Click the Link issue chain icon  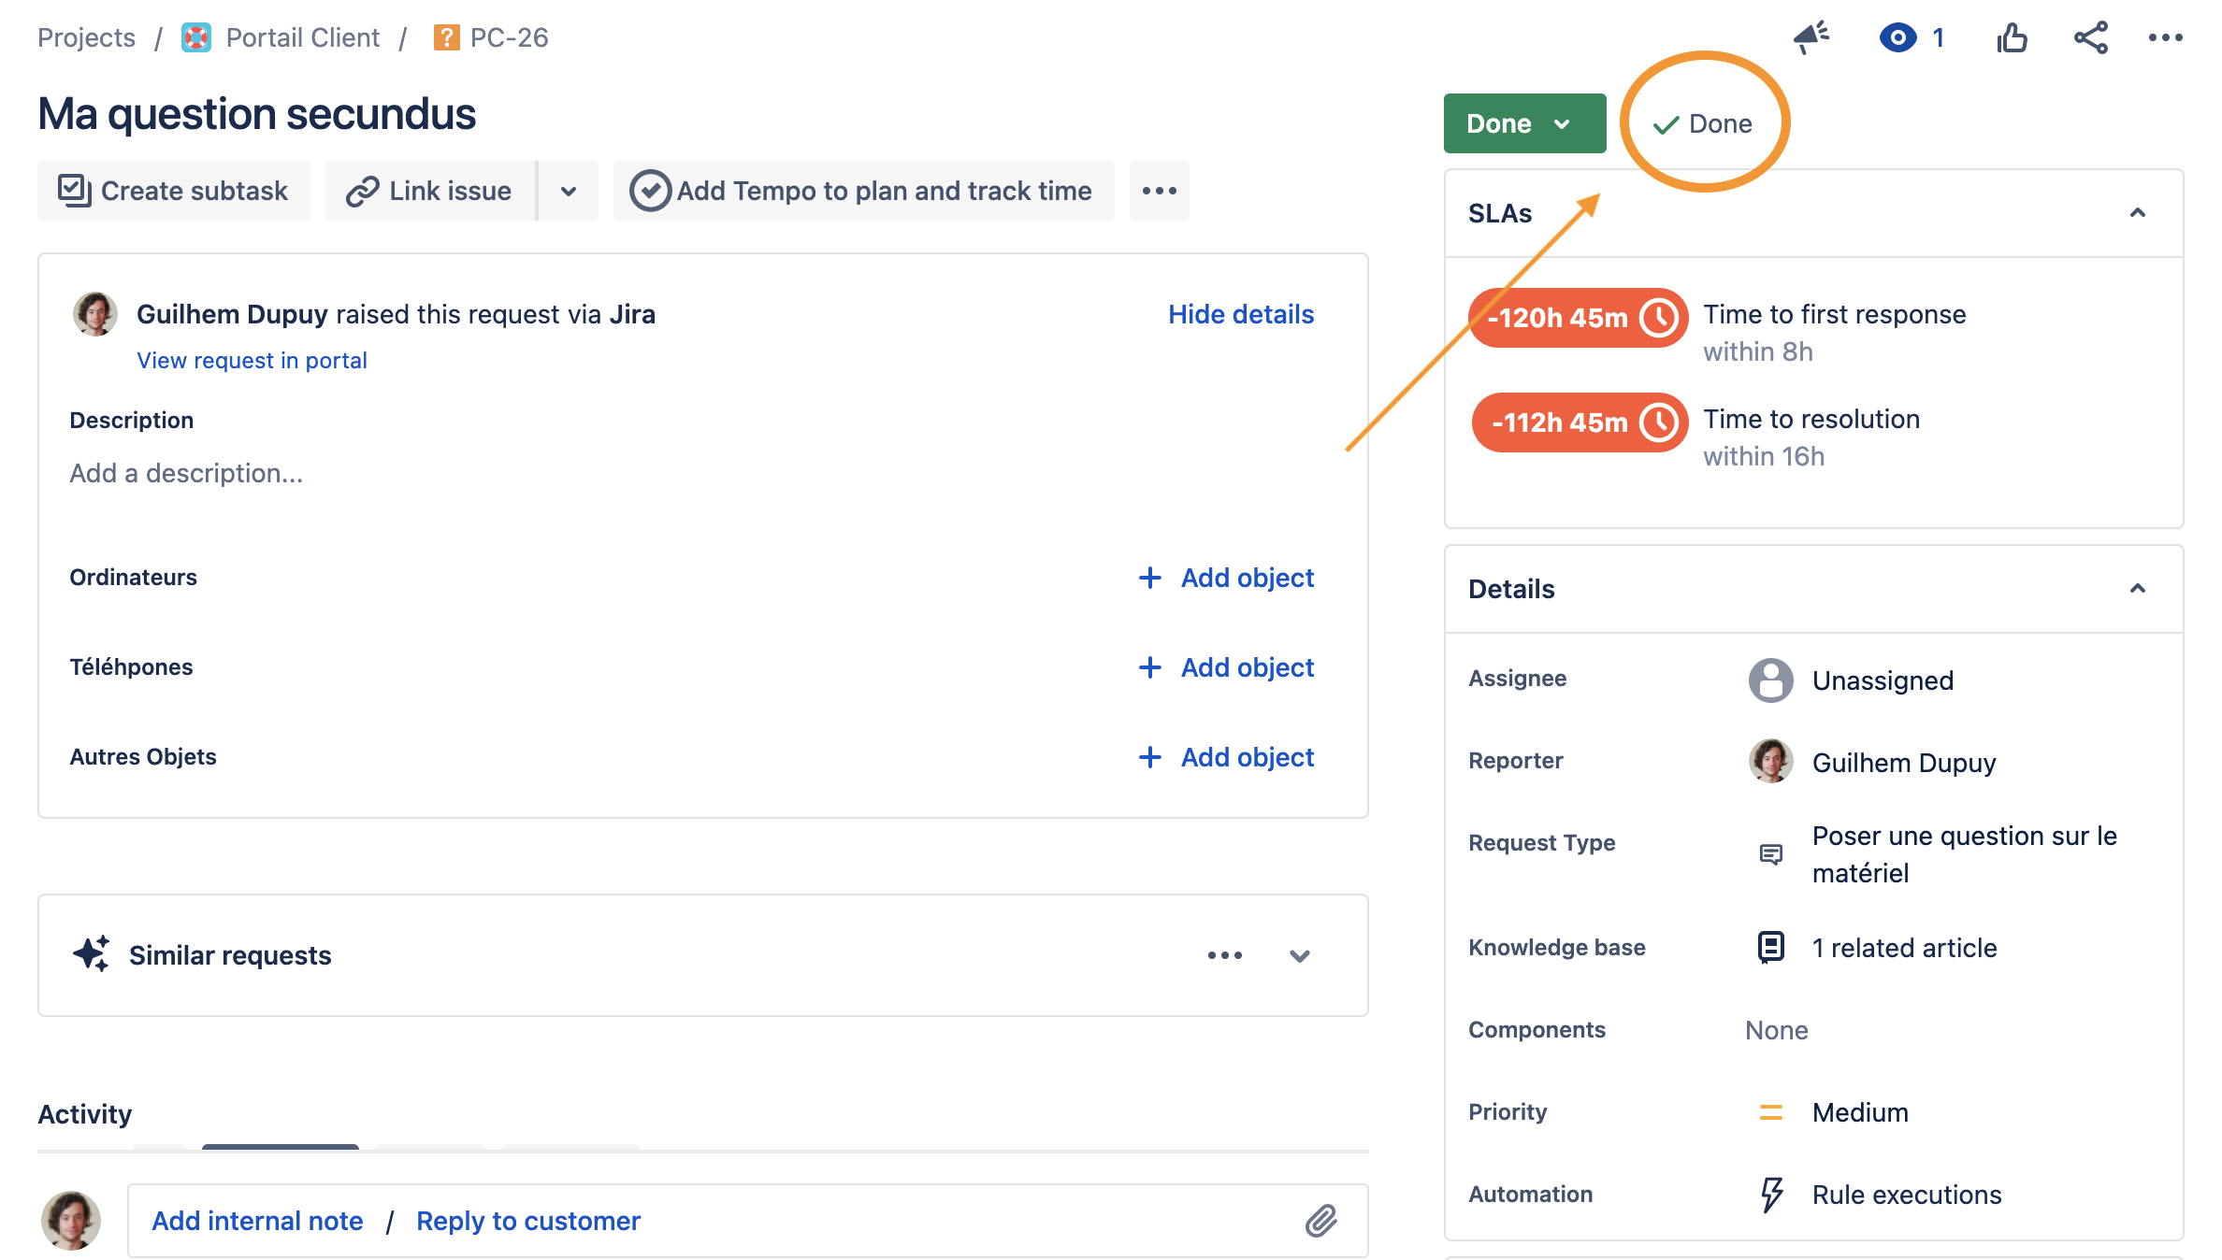coord(364,190)
